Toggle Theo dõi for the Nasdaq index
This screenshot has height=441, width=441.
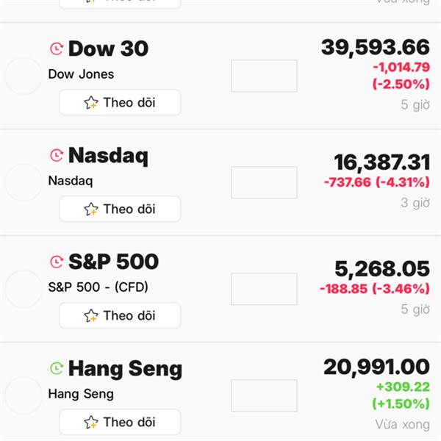(x=120, y=209)
